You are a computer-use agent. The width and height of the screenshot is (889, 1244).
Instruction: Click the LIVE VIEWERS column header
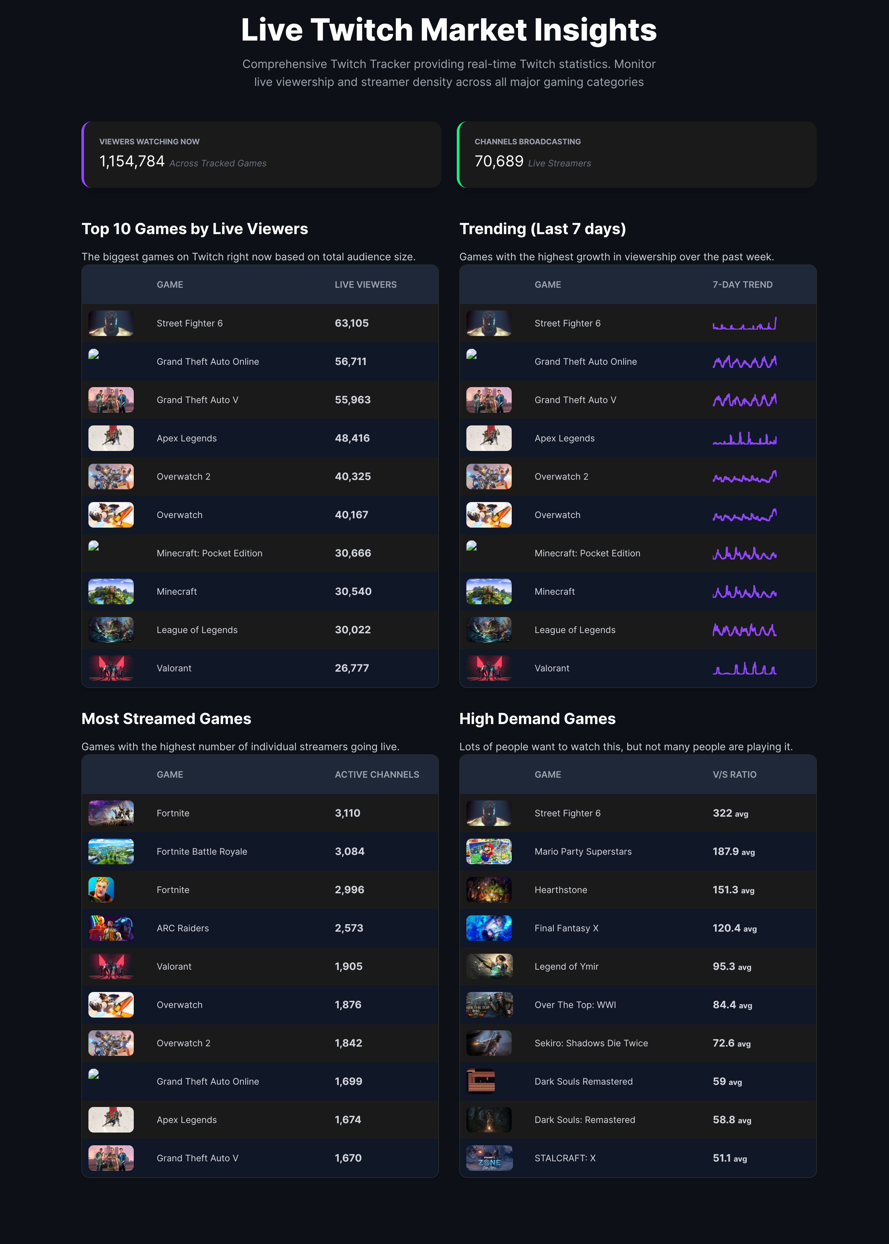365,285
